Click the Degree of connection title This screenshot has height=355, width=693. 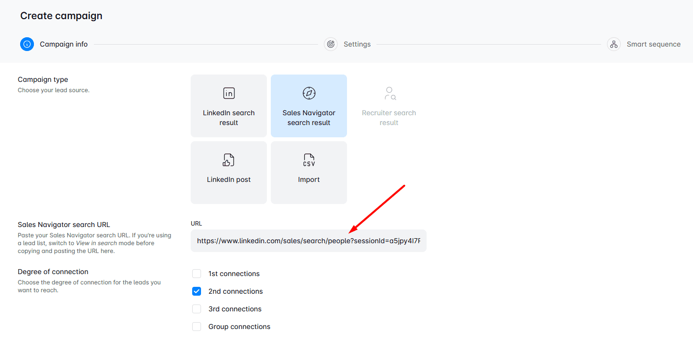(x=53, y=272)
